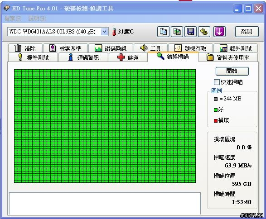Click the 31度C temperature reading
The width and height of the screenshot is (266, 219).
(126, 32)
